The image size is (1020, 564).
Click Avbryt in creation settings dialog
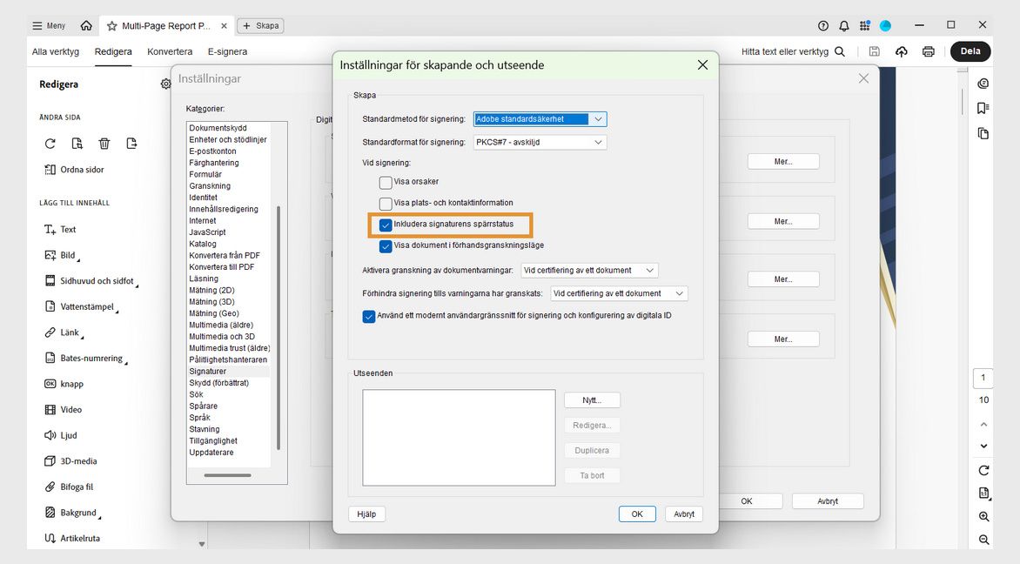click(x=684, y=514)
